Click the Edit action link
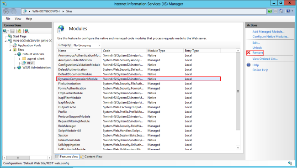 [256, 43]
